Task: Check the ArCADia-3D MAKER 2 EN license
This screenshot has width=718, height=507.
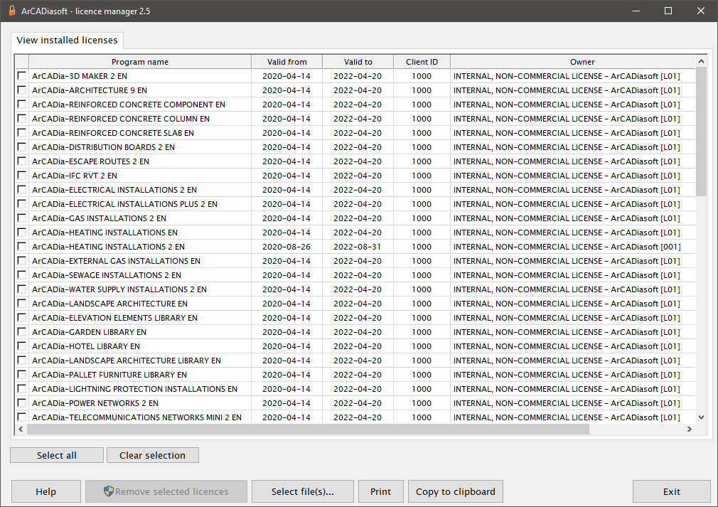Action: click(21, 76)
